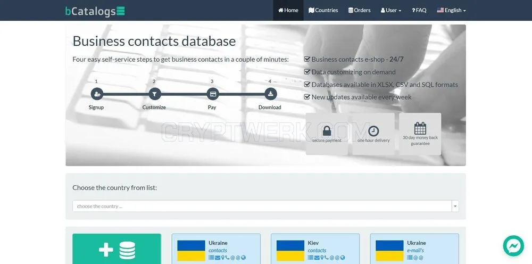Toggle the Business contacts e-shop checkbox

[x=307, y=59]
